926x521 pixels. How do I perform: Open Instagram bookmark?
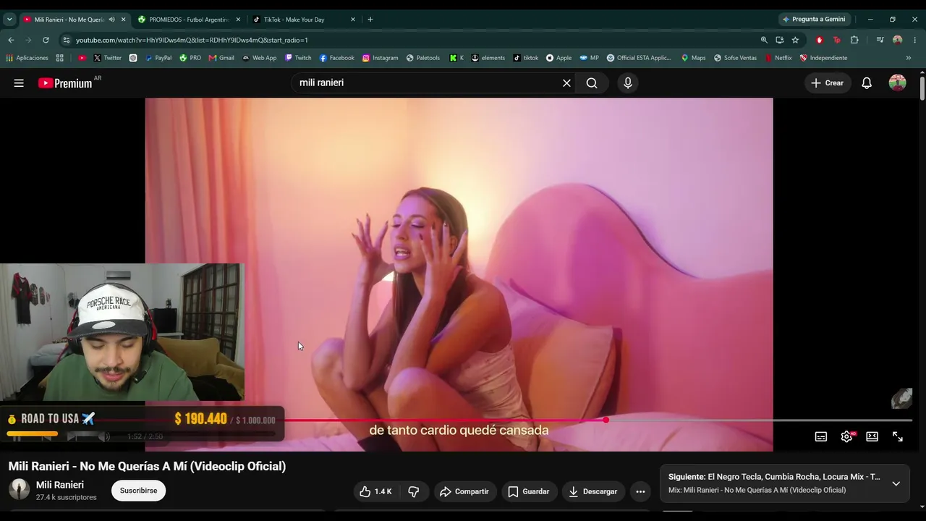(x=381, y=58)
